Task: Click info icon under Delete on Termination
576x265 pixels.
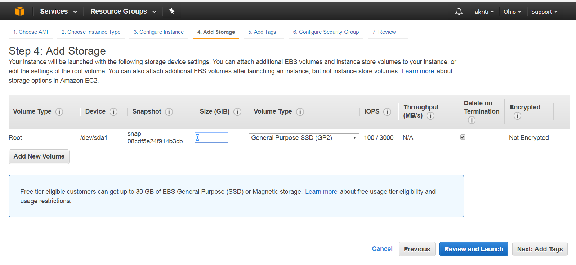Action: tap(472, 120)
